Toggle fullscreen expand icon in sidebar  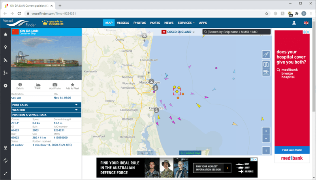point(6,173)
